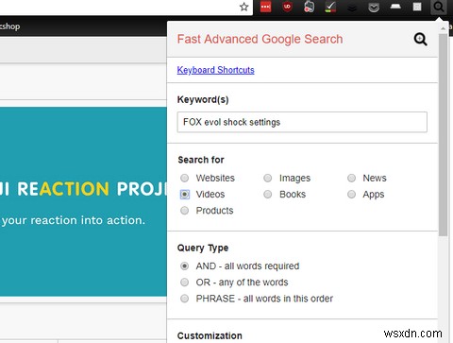Click the bookmark star icon
This screenshot has height=343, width=453.
(243, 7)
